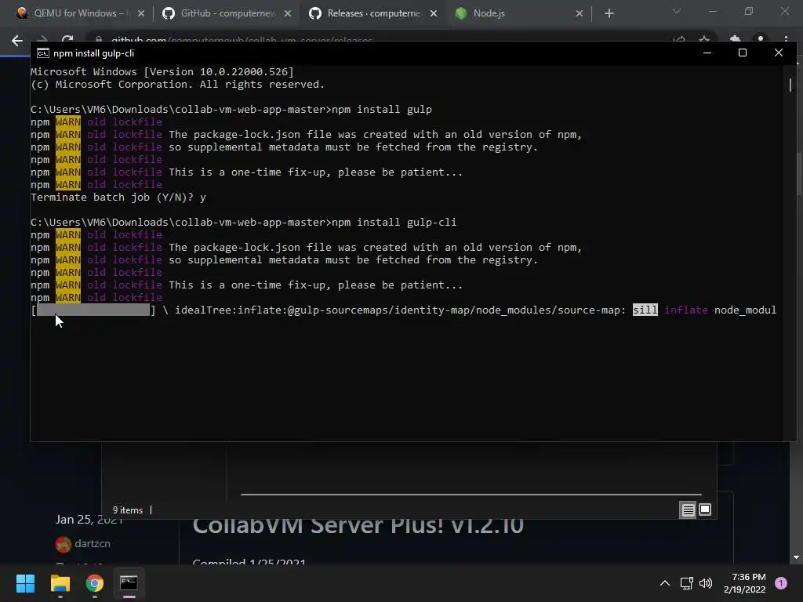This screenshot has width=803, height=602.
Task: Click 'npm install gulp-cli' command text
Action: coord(394,222)
